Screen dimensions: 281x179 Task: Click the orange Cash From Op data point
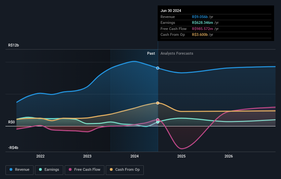[x=158, y=103]
